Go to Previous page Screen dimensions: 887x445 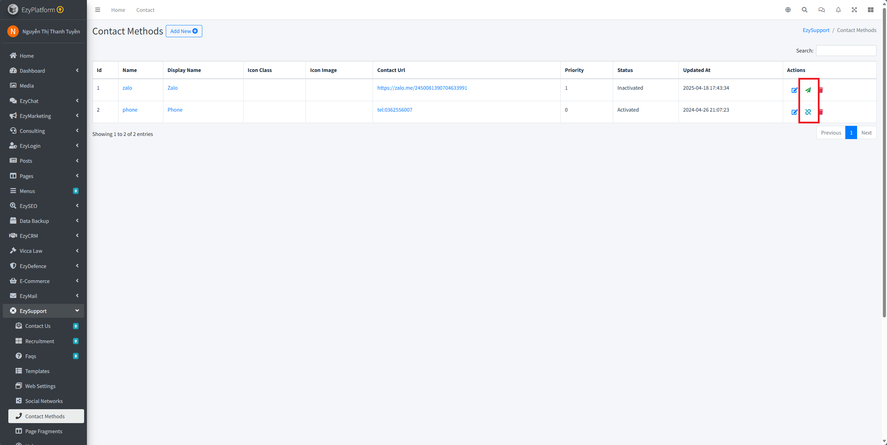tap(831, 132)
